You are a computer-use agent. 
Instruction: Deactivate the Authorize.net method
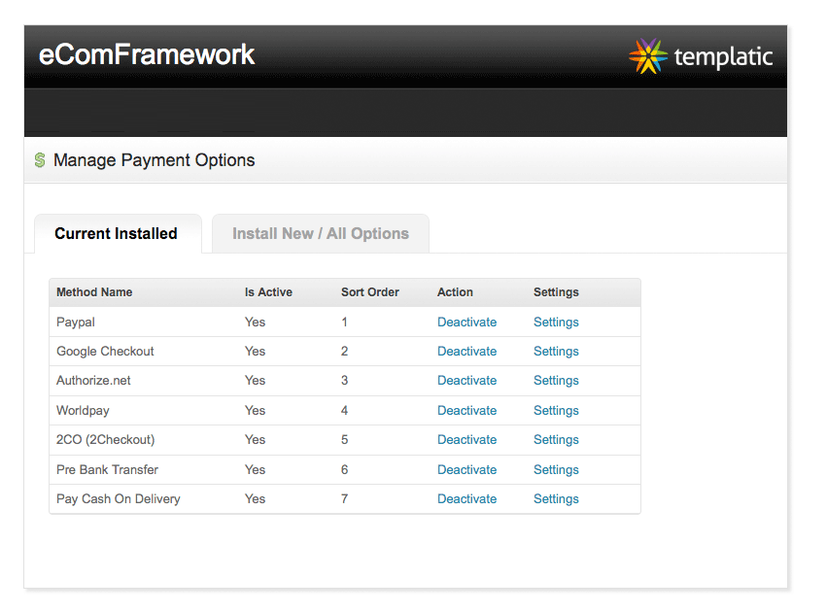pyautogui.click(x=466, y=381)
